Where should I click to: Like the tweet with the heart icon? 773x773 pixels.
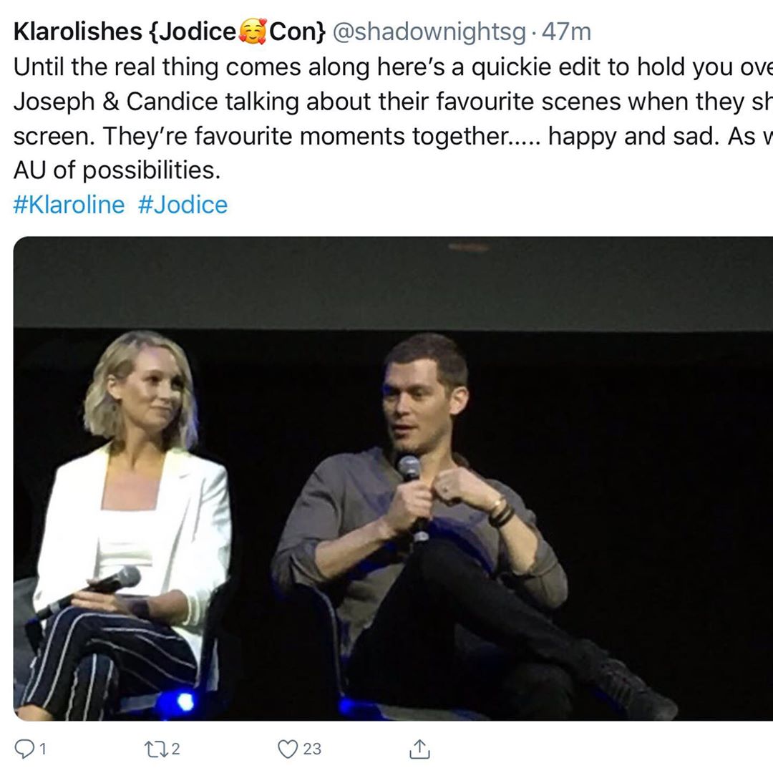tap(288, 749)
